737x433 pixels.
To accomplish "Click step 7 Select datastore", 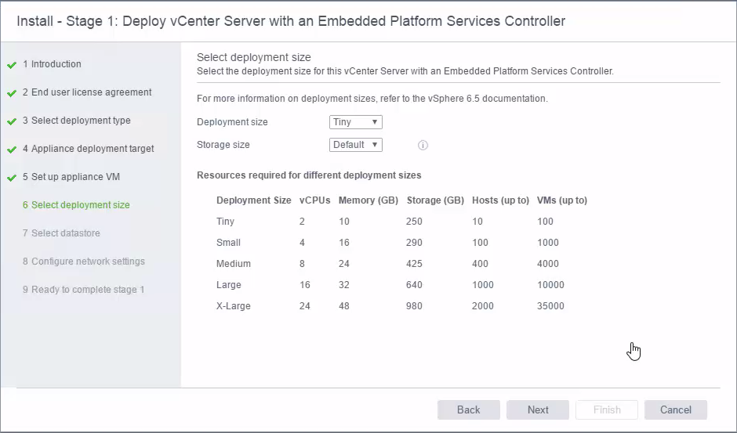I will pos(61,233).
